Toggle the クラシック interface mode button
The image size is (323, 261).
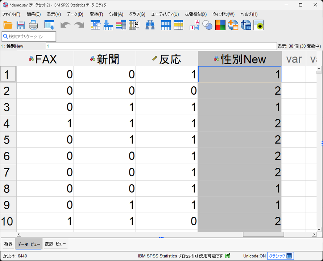(280, 256)
